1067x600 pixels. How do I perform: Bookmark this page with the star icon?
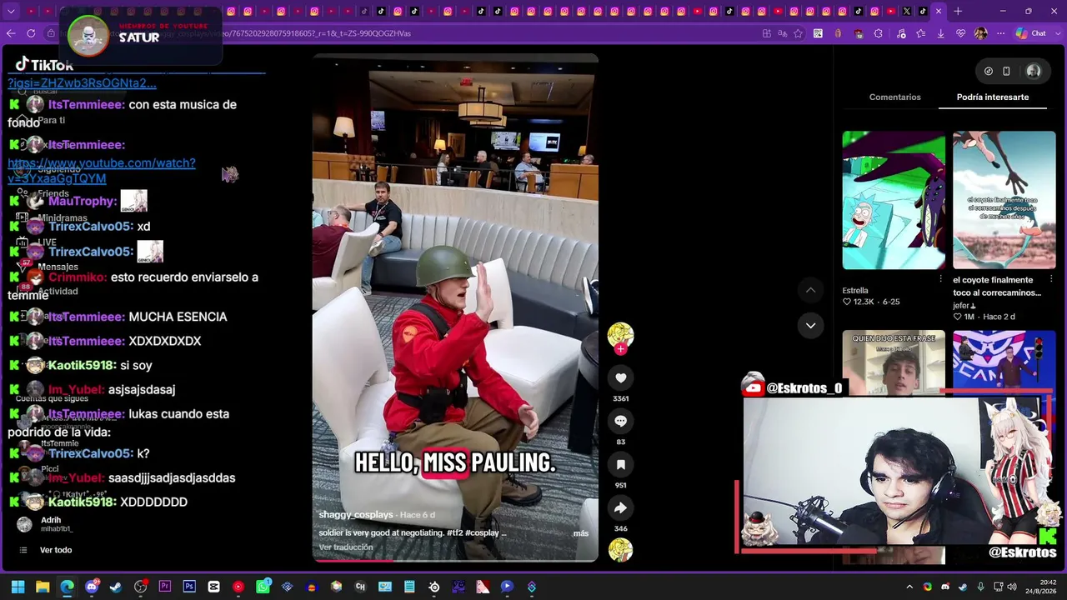[798, 33]
